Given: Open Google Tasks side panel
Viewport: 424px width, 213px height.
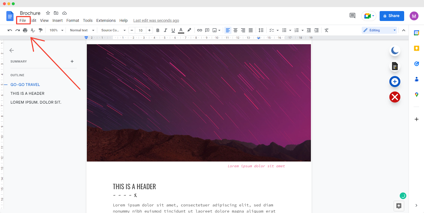Looking at the screenshot, I should 417,64.
